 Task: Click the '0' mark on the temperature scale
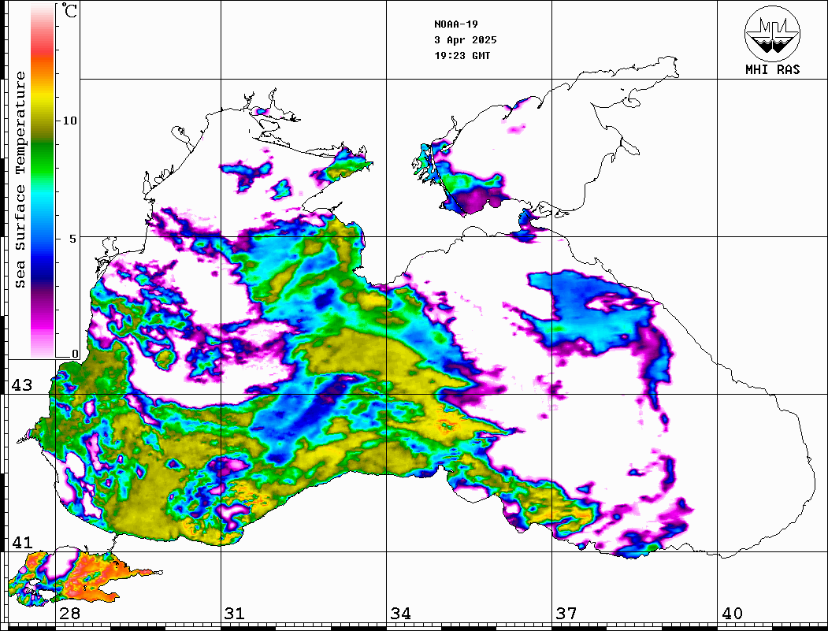click(x=75, y=354)
